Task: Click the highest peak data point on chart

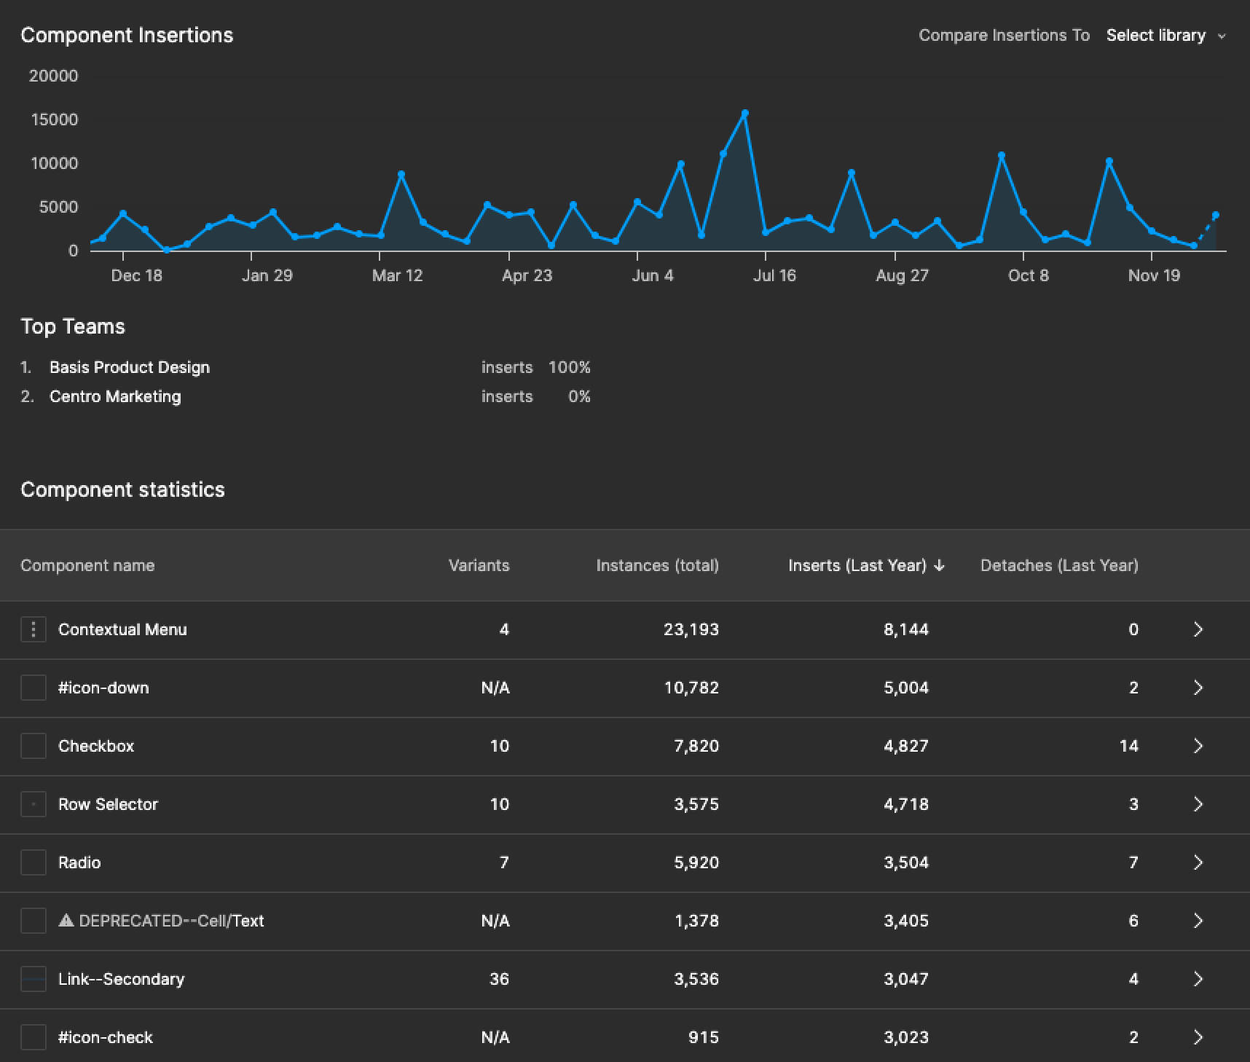Action: pos(744,114)
